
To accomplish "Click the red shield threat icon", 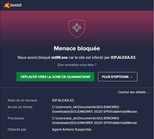I will (x=77, y=27).
